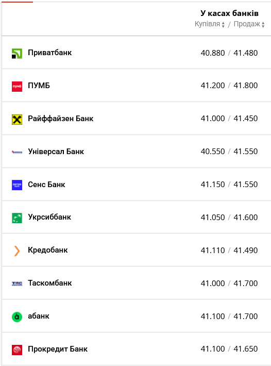Click the green Укрсиббанк logo icon
The image size is (271, 366).
17,218
